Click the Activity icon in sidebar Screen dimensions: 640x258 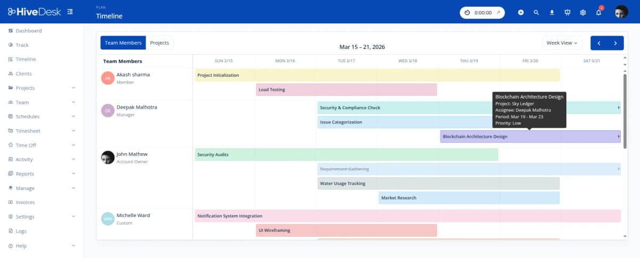[x=11, y=160]
